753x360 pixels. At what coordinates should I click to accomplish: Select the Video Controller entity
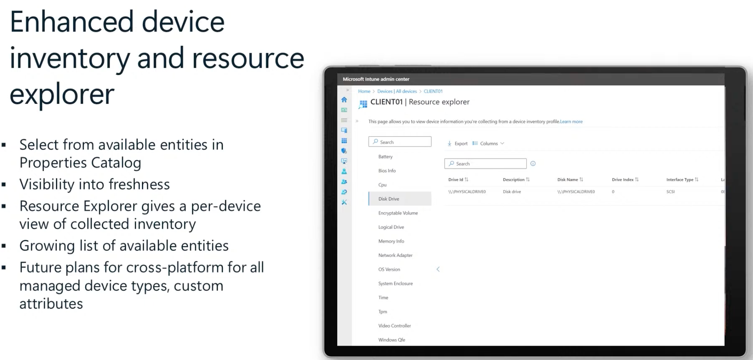(x=400, y=326)
